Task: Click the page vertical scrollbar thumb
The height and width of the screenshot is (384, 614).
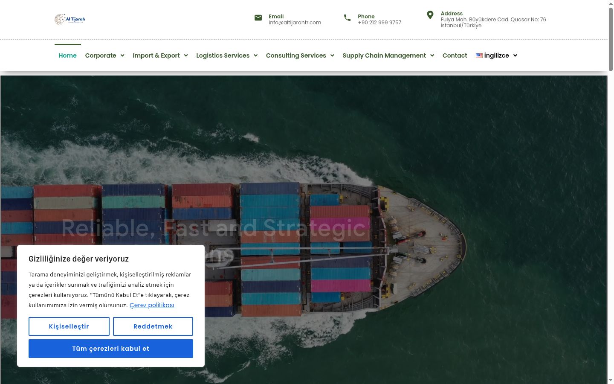Action: (611, 39)
